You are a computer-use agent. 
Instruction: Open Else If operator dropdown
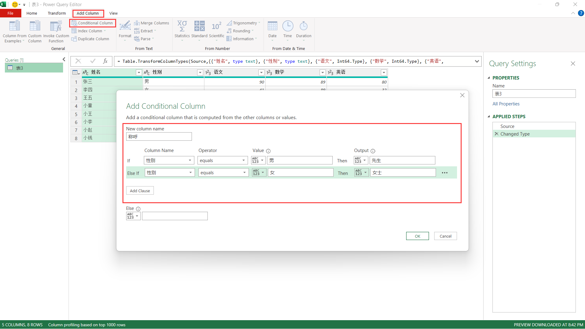click(x=244, y=172)
